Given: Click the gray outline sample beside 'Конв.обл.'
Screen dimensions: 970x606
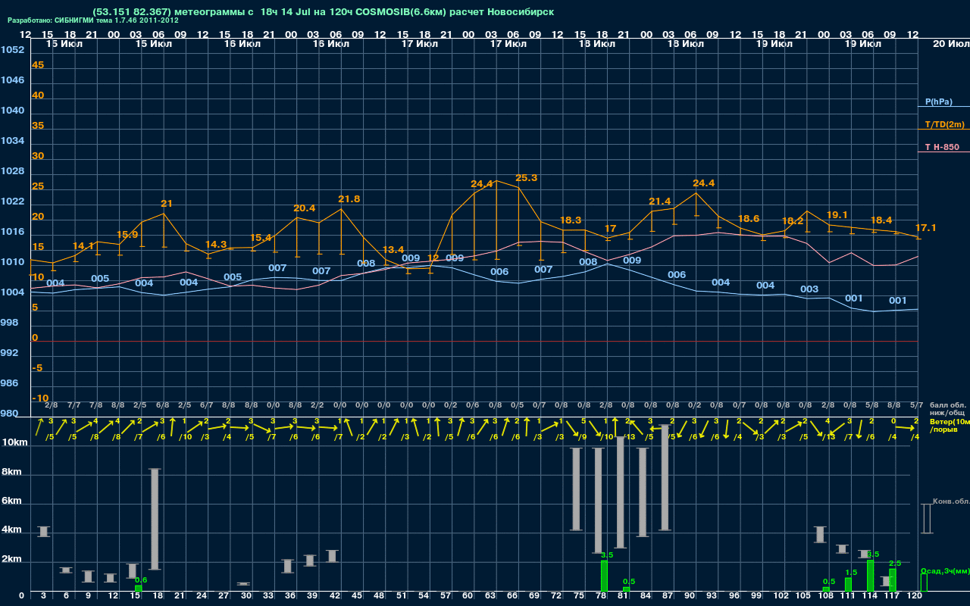Looking at the screenshot, I should (x=926, y=519).
